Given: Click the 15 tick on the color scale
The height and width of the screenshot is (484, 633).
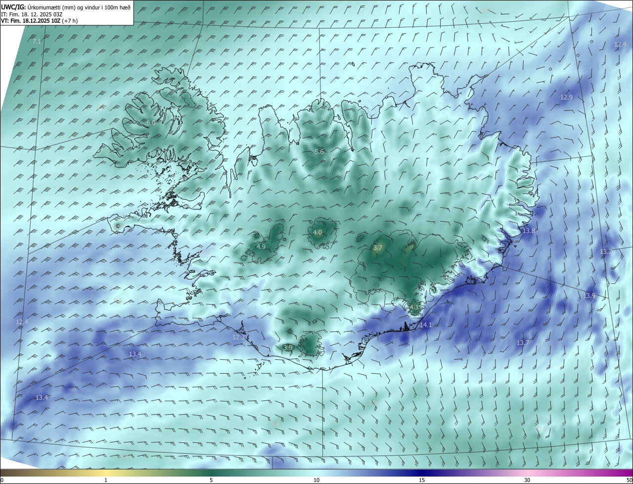Looking at the screenshot, I should tap(422, 480).
